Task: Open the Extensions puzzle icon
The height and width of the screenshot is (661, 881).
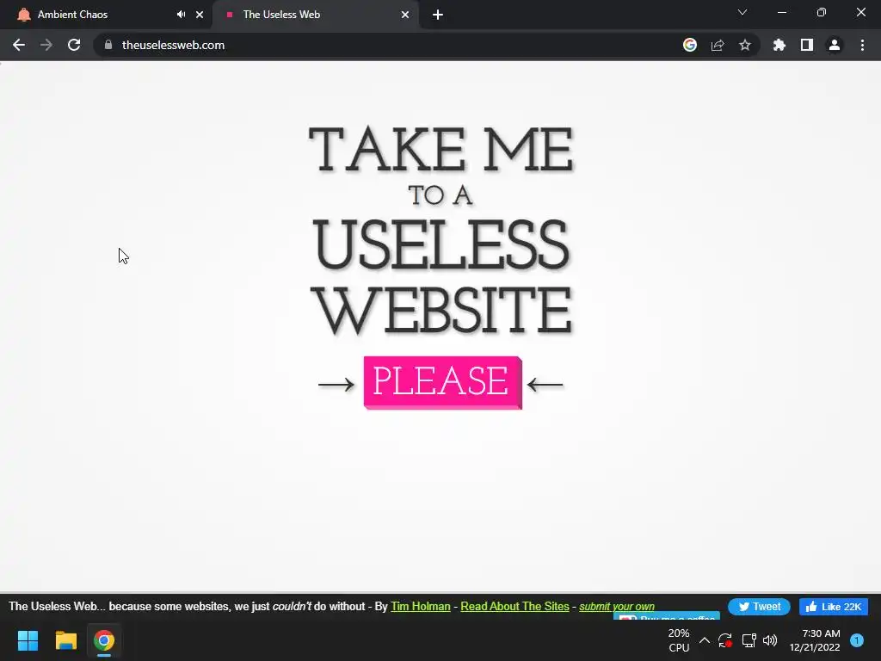Action: [x=779, y=45]
